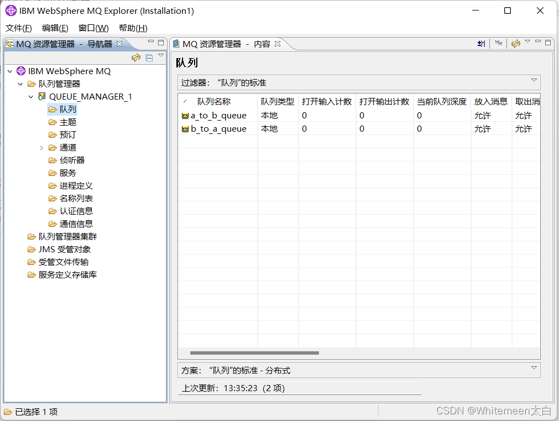Select the b_to_a_queue name cell
The height and width of the screenshot is (421, 559).
(218, 129)
